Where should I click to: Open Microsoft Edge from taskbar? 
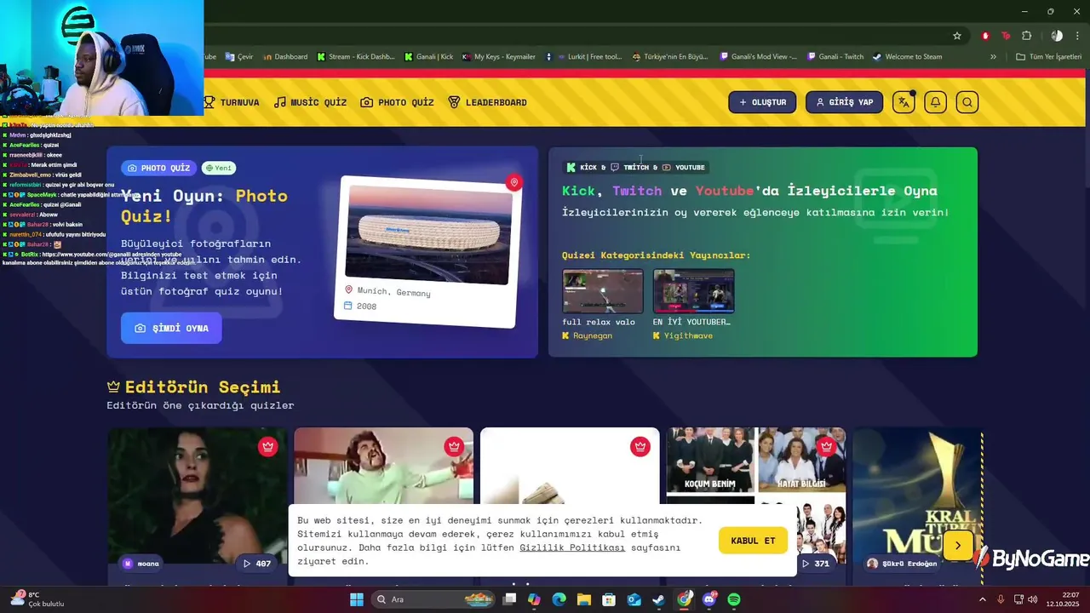(x=559, y=599)
